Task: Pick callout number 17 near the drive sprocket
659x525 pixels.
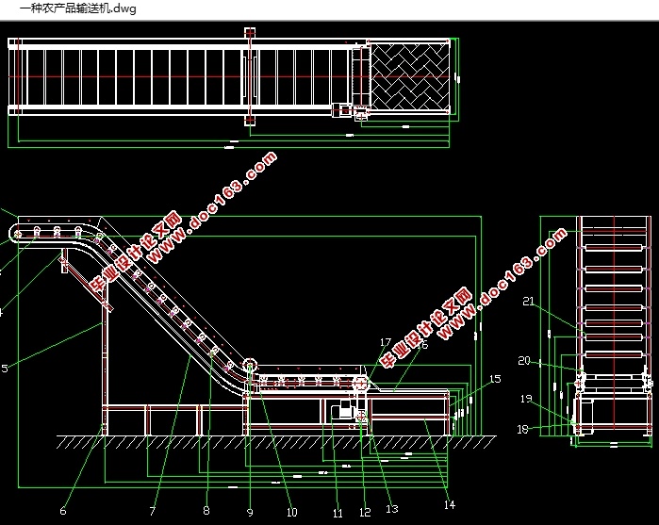Action: coord(386,341)
